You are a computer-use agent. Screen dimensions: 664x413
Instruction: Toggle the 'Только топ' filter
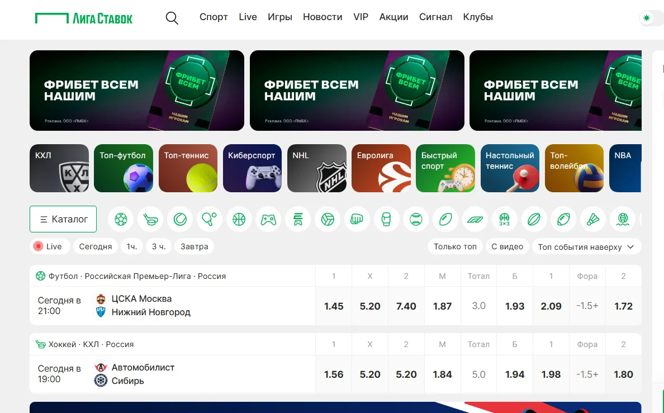(454, 246)
